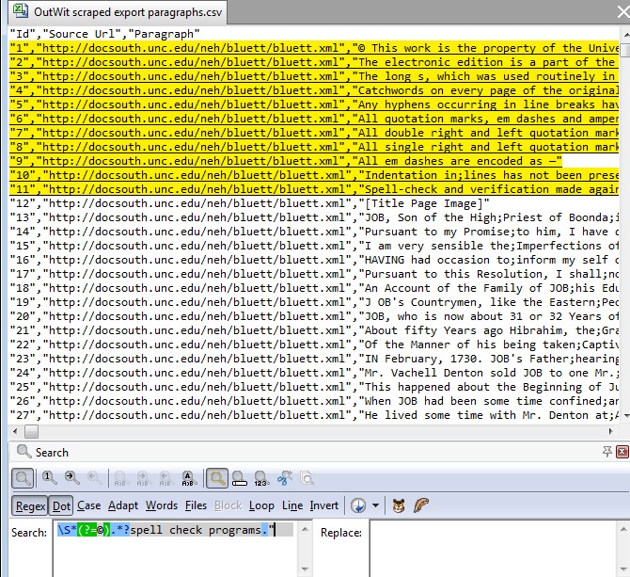Click the horizontal scrollbar right arrow
The height and width of the screenshot is (577, 630).
(x=610, y=432)
